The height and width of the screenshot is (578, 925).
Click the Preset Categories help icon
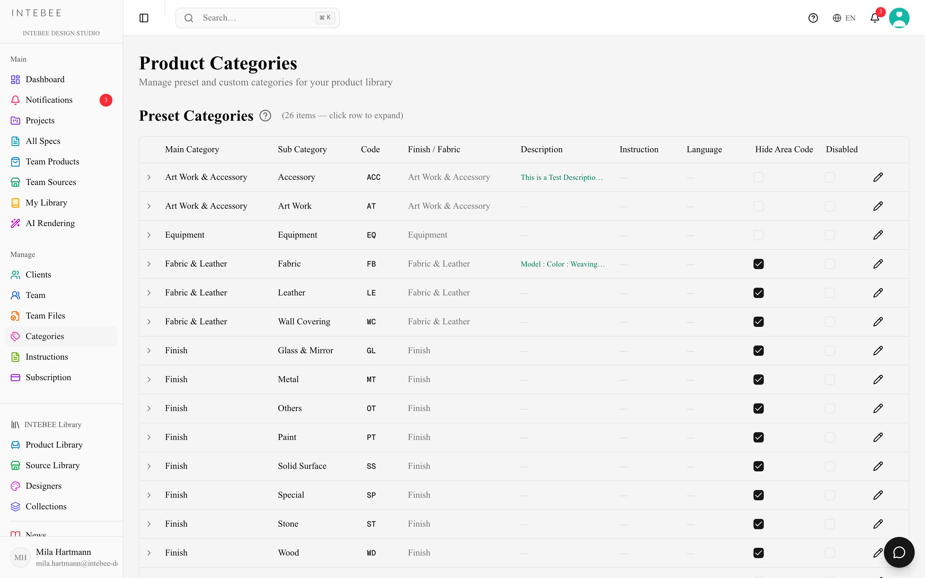[265, 116]
